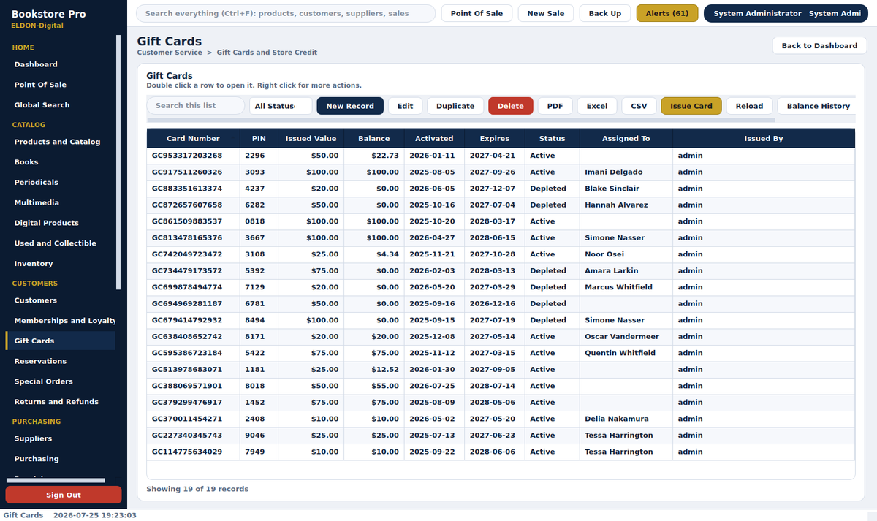Viewport: 877px width, 521px height.
Task: Click the red Delete button
Action: point(511,106)
